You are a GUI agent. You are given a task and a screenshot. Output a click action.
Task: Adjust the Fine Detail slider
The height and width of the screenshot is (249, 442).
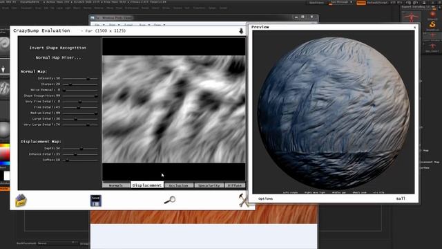[80, 107]
